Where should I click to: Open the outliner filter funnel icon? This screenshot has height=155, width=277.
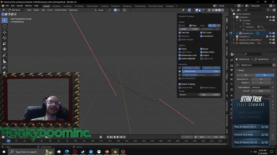pos(268,10)
